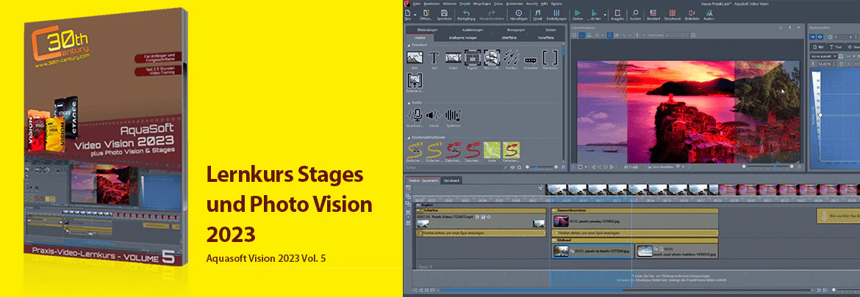Select the Pexels Videos 1723017.mp4 clip
Screen dimensions: 860x297
(481, 221)
